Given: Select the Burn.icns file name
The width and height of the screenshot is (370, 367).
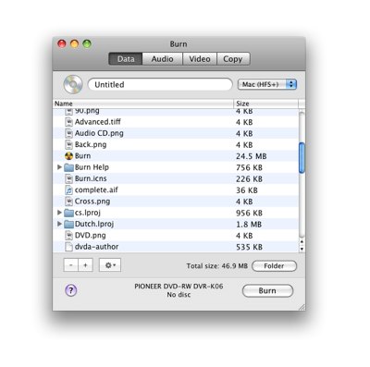Looking at the screenshot, I should point(91,178).
